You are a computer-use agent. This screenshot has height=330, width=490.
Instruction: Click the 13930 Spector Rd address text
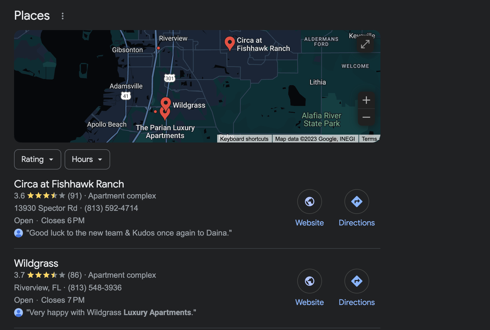pos(46,208)
